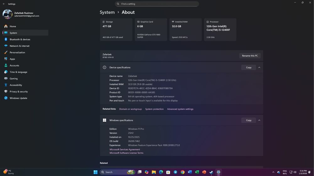314x176 pixels.
Task: Click OS build value 26200.7462
Action: (134, 141)
